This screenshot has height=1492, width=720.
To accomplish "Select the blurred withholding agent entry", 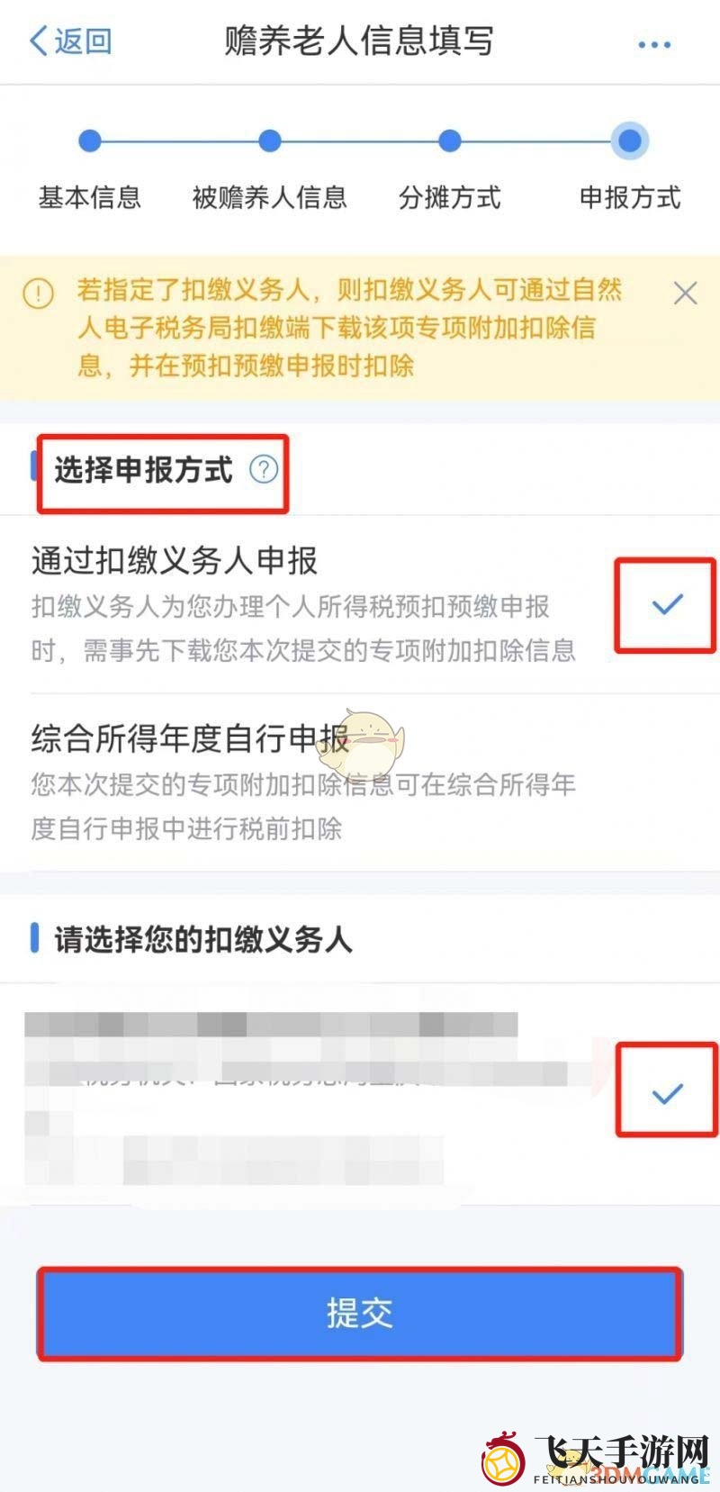I will (360, 1096).
